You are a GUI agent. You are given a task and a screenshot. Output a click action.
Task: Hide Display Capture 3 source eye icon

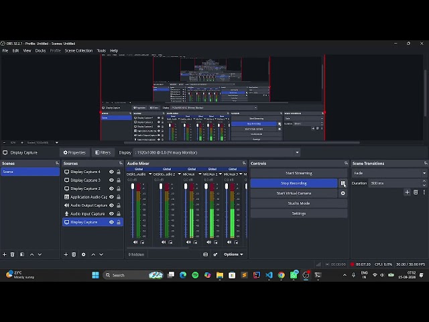(x=111, y=180)
